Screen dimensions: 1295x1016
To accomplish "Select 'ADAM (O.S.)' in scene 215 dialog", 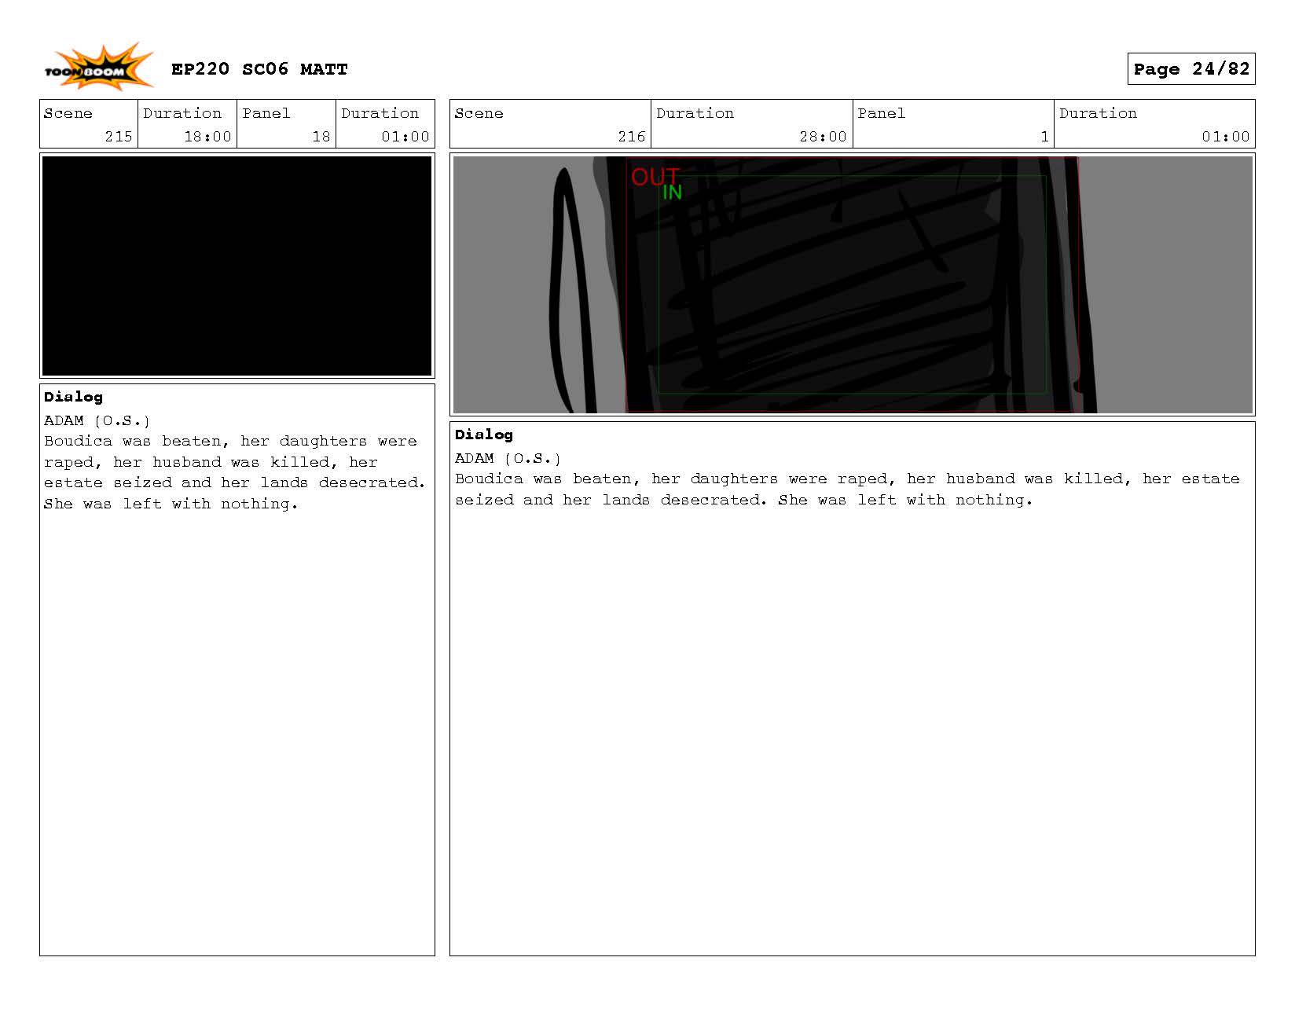I will point(97,421).
